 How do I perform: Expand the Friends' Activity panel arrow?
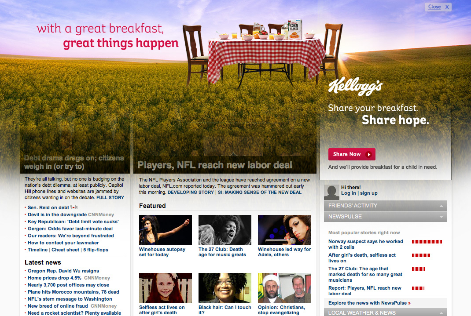[x=441, y=206]
